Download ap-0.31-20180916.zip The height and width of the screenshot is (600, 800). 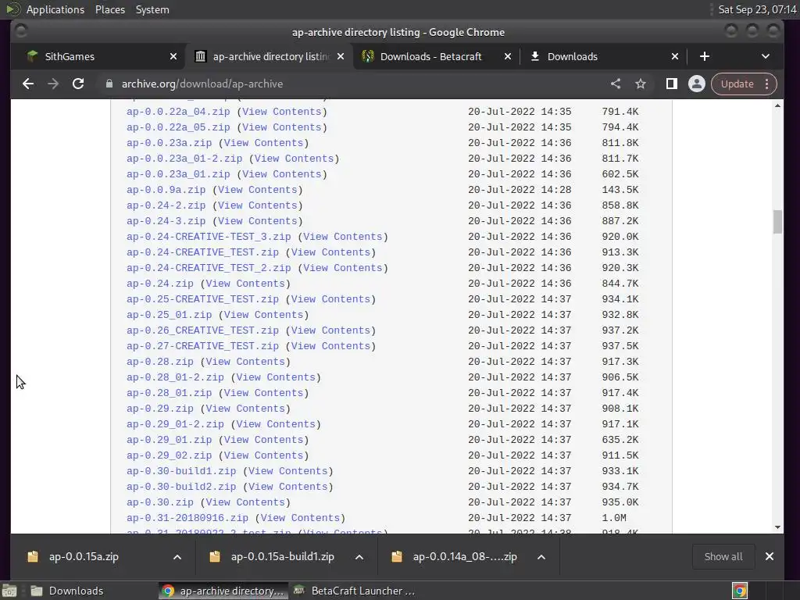click(187, 518)
